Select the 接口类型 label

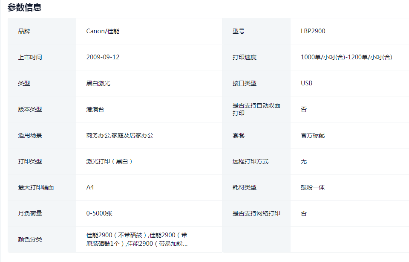pyautogui.click(x=245, y=83)
